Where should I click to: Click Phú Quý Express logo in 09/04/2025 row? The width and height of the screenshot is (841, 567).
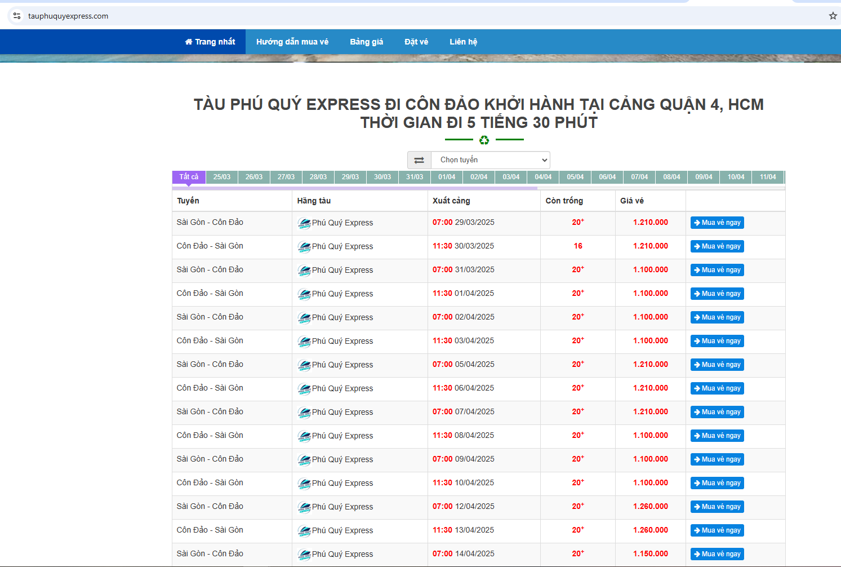click(x=304, y=460)
